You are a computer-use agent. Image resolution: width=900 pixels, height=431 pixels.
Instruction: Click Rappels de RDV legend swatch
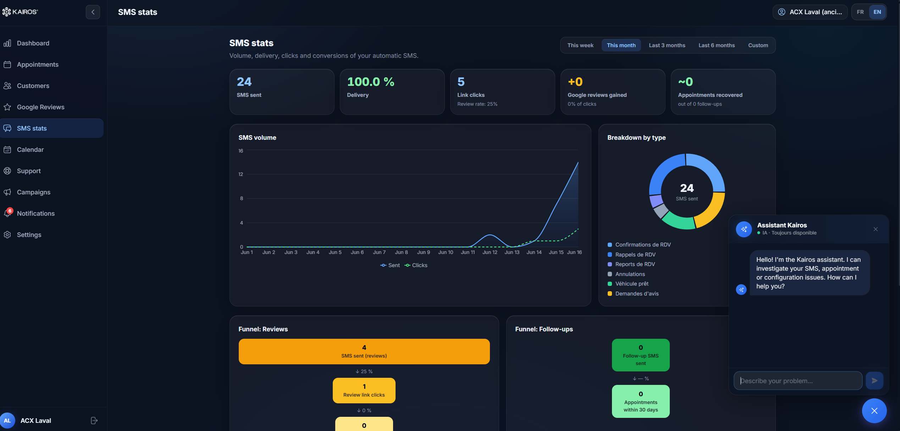610,255
